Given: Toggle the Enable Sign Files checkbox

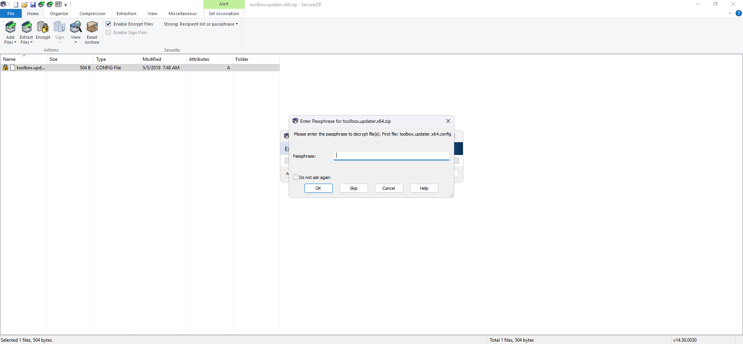Looking at the screenshot, I should 108,33.
